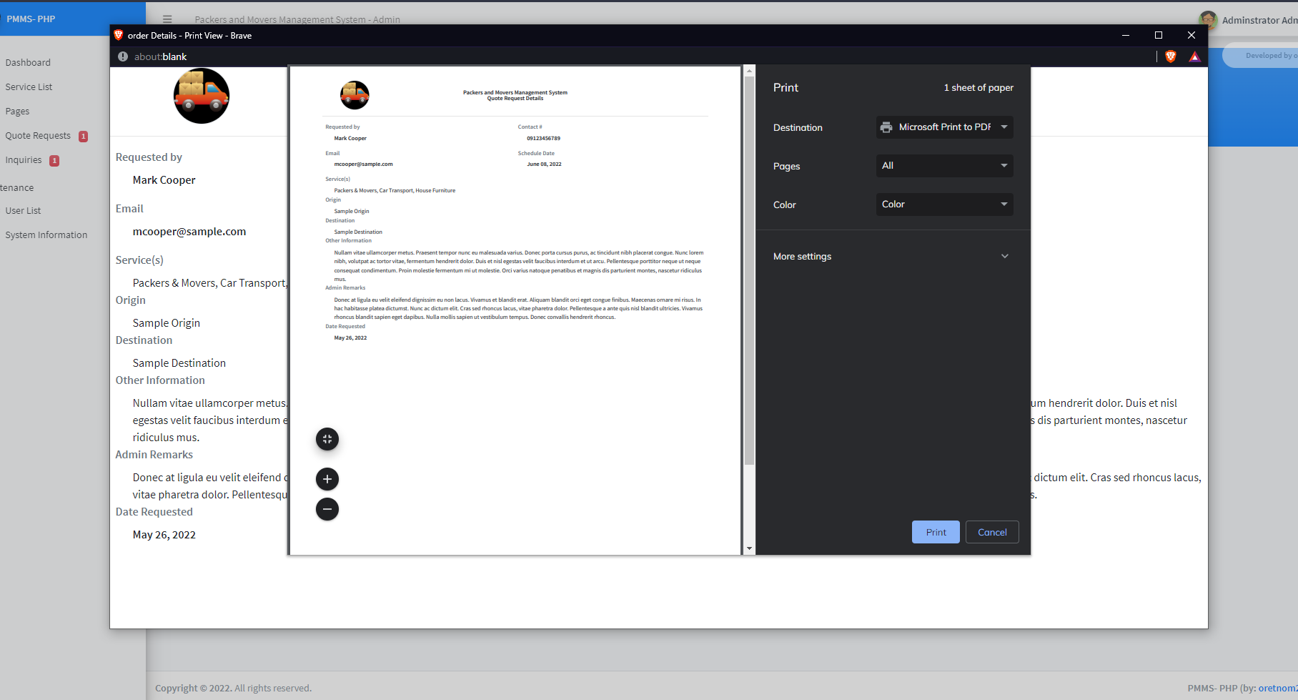Viewport: 1298px width, 700px height.
Task: Click the oretnom developer link in footer
Action: 1278,688
